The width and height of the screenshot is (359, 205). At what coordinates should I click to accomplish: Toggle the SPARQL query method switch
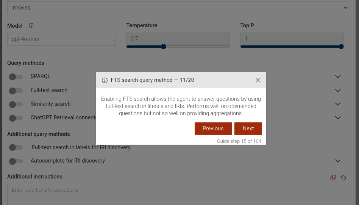tap(16, 77)
